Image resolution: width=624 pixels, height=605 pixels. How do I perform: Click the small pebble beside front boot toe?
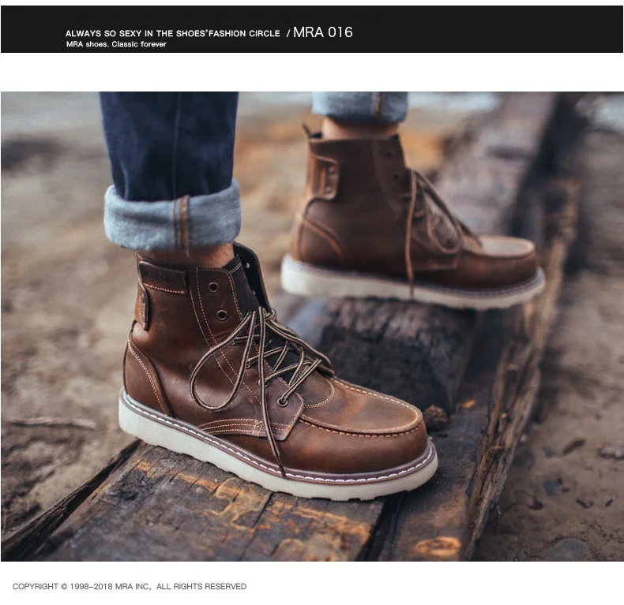click(x=434, y=417)
